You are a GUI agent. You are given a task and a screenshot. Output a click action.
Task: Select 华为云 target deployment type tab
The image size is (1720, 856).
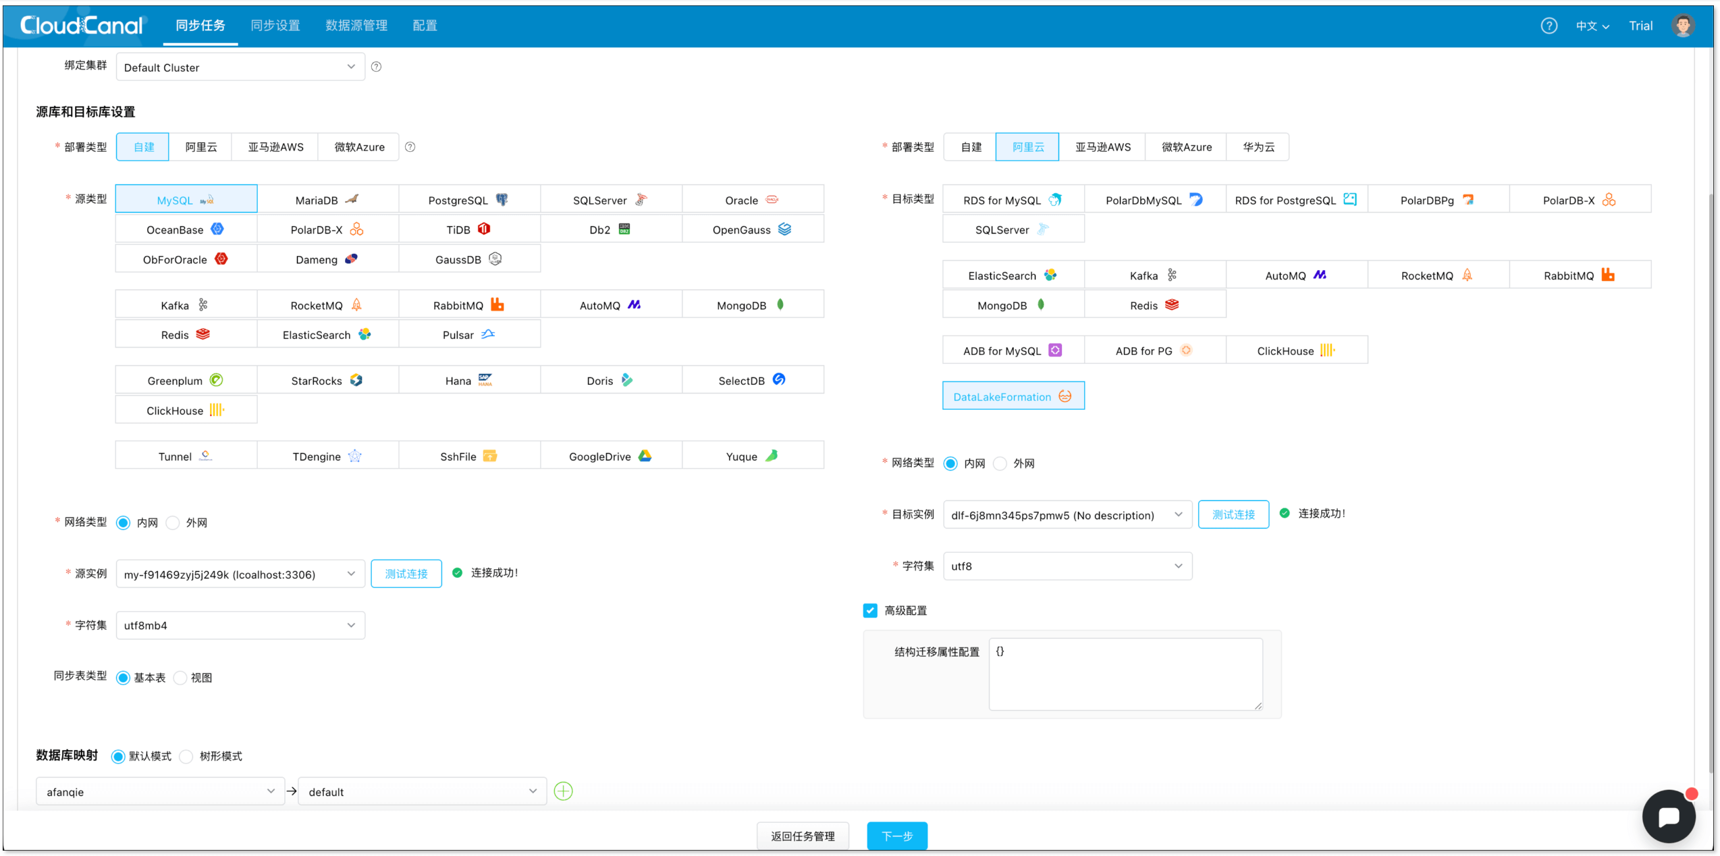click(1258, 146)
